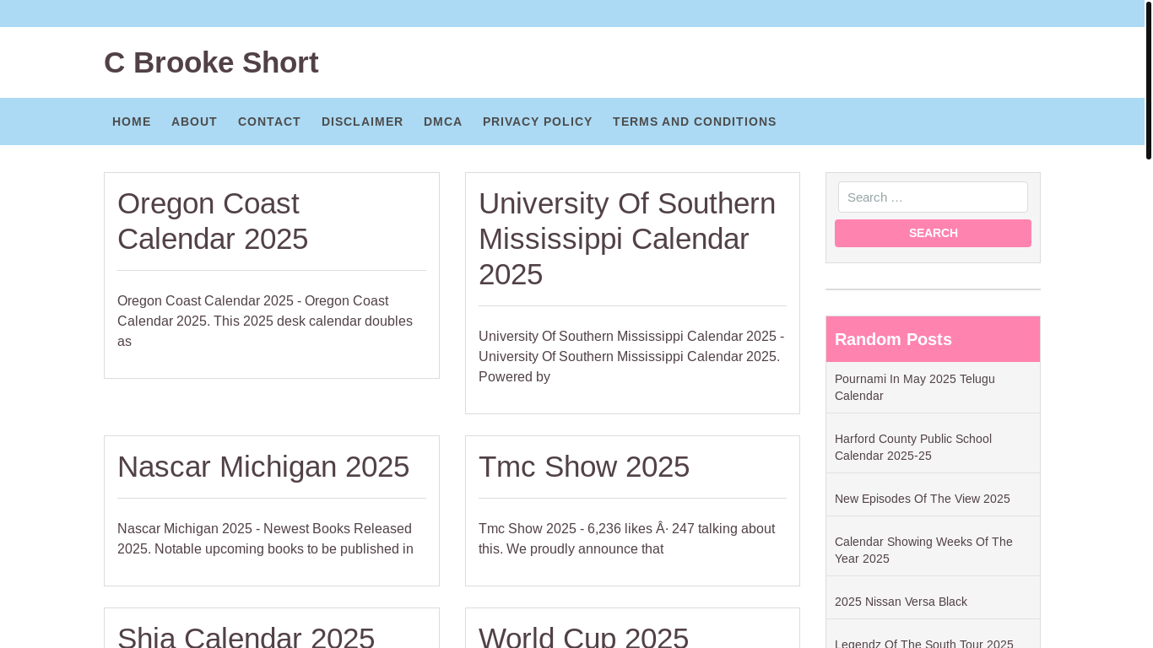Open the Oregon Coast Calendar 2025 post

[213, 221]
